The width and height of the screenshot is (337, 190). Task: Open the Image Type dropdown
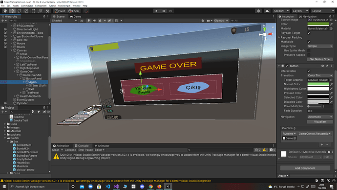click(320, 46)
